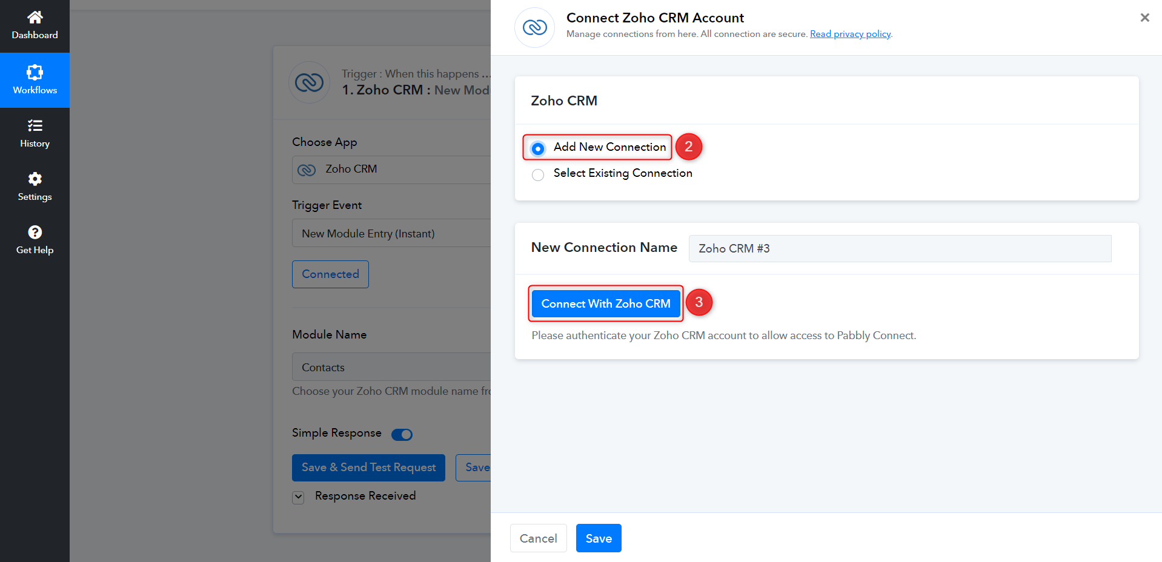Open the Dashboard home icon
Image resolution: width=1162 pixels, height=562 pixels.
35,17
